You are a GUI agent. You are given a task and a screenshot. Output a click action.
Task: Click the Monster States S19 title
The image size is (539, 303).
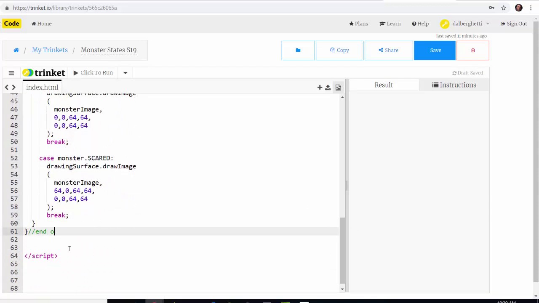(x=109, y=50)
